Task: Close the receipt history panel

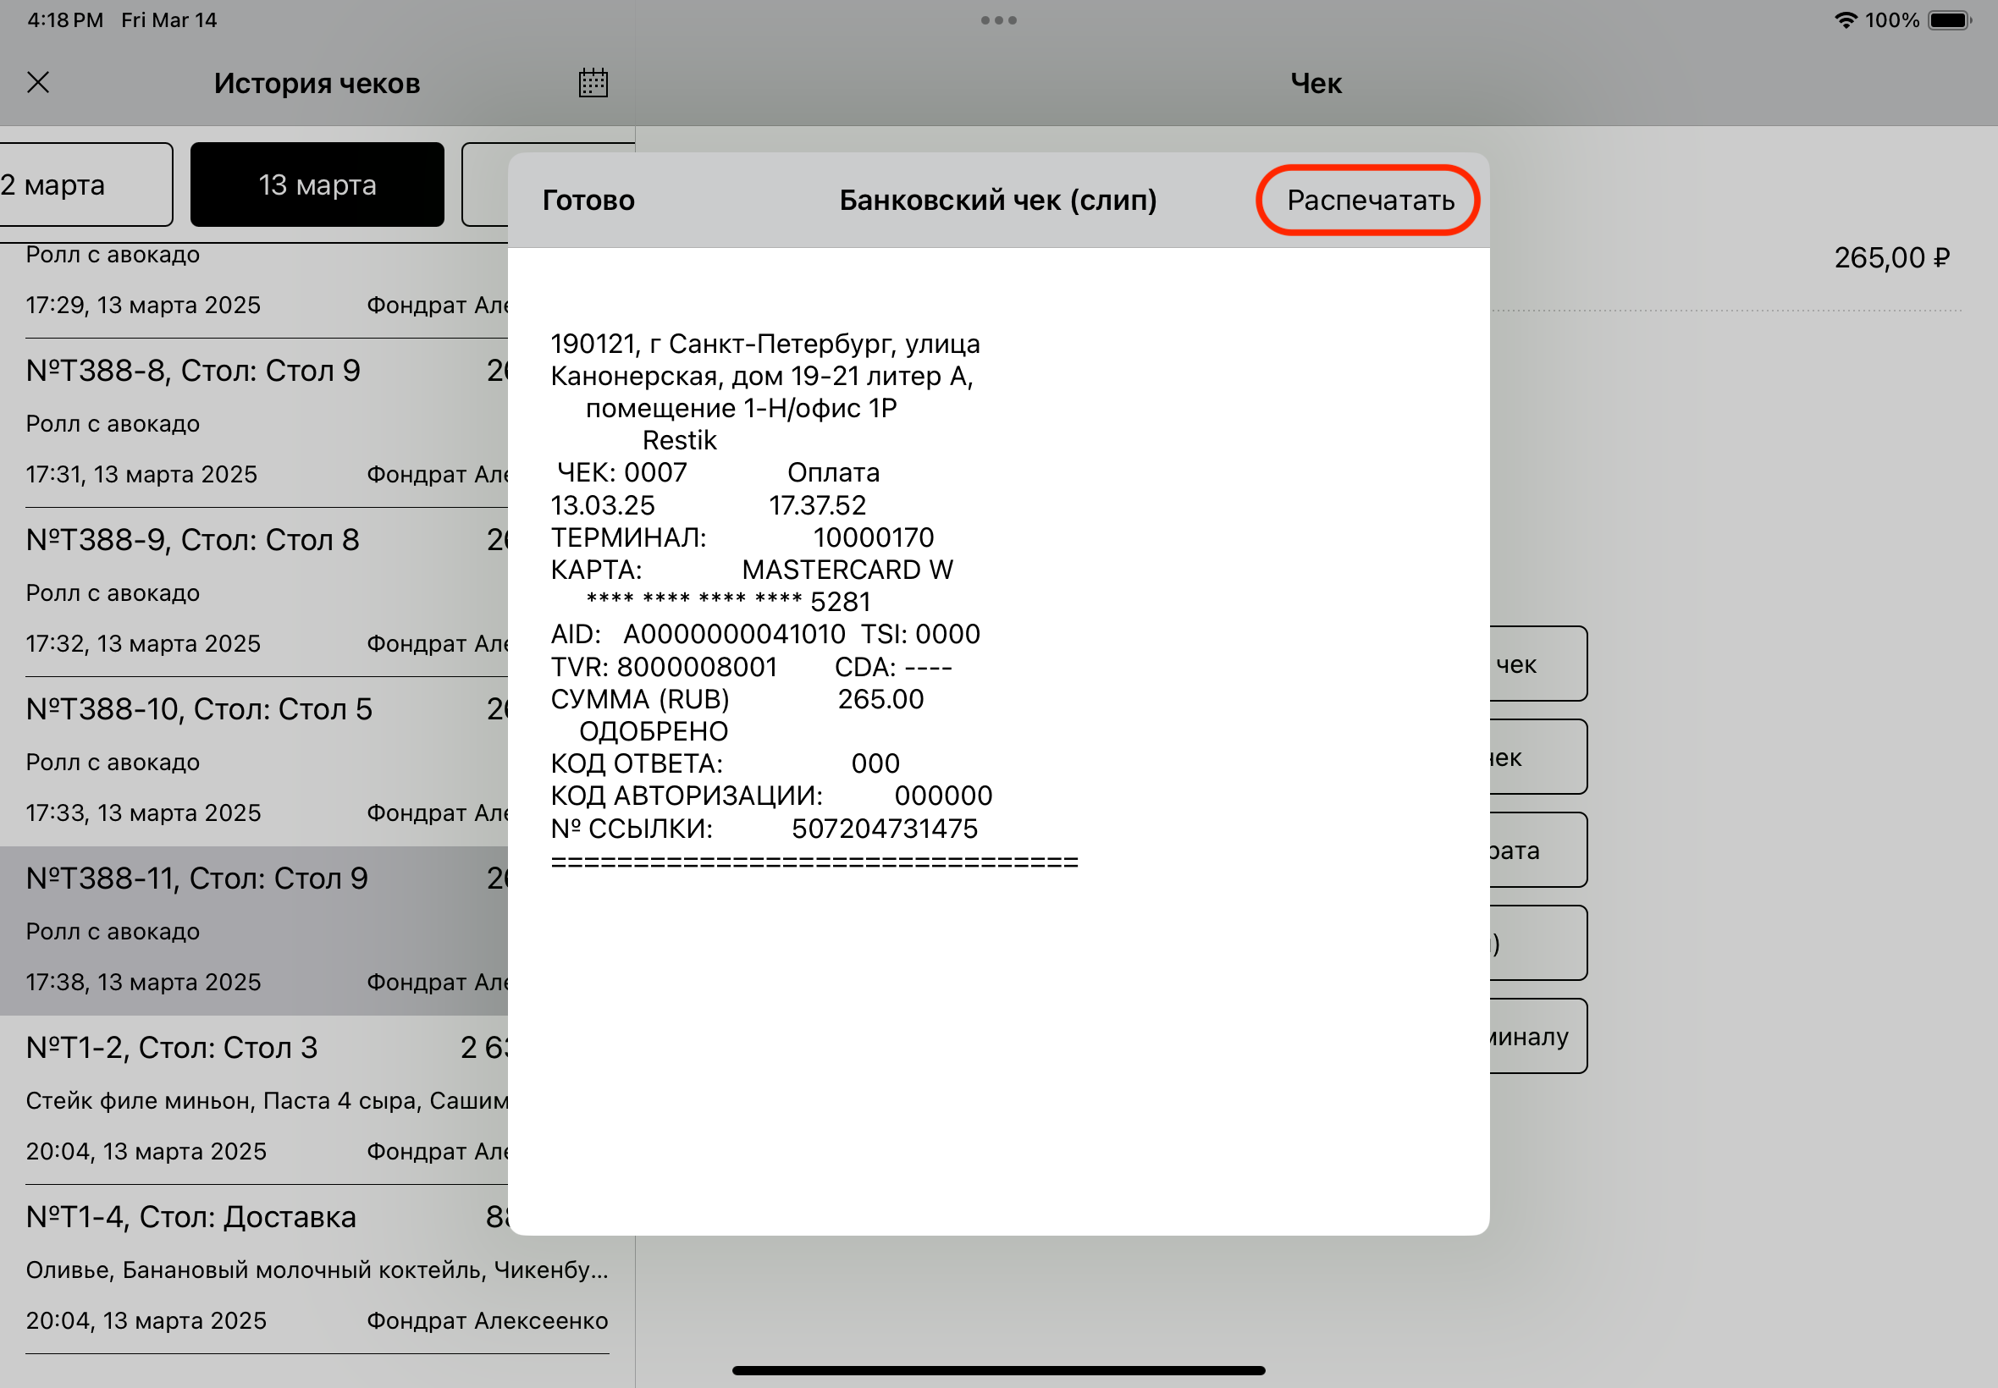Action: 38,83
